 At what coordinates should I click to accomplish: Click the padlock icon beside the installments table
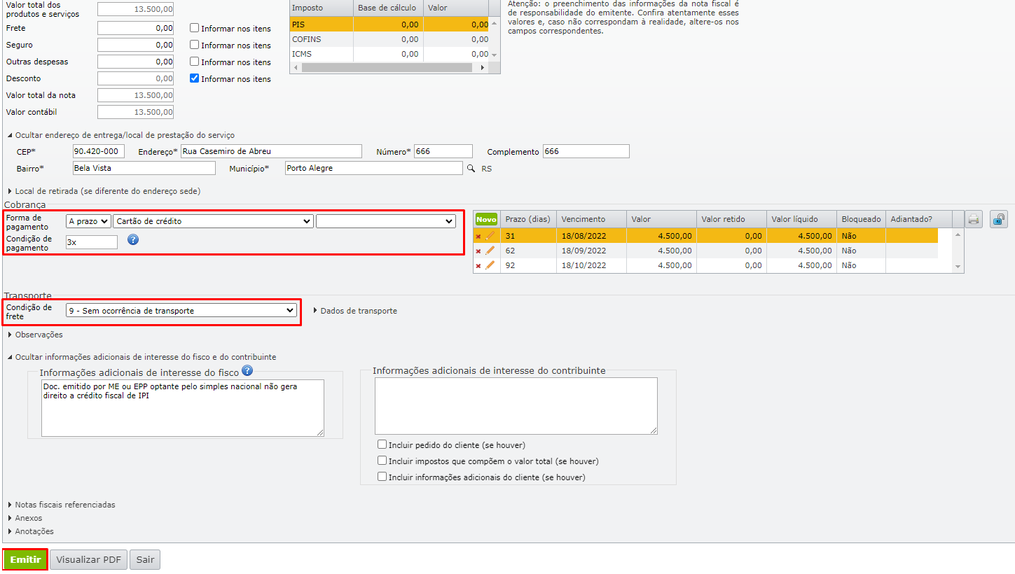point(999,219)
